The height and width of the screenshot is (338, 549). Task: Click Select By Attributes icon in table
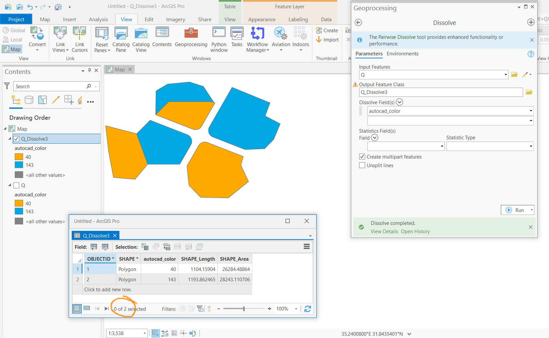[x=145, y=247]
